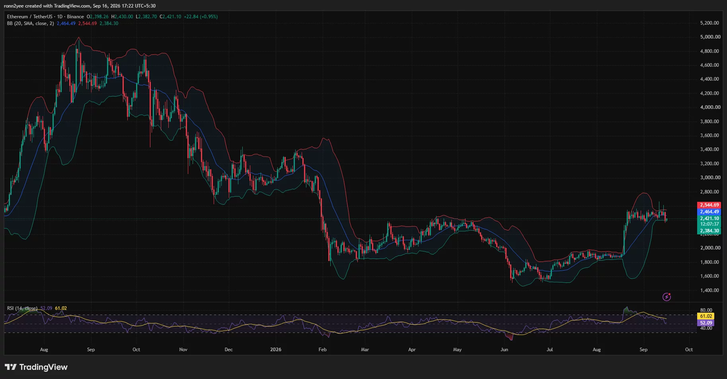Select the RSI (14, close) indicator legend
This screenshot has height=379, width=727.
(x=22, y=308)
